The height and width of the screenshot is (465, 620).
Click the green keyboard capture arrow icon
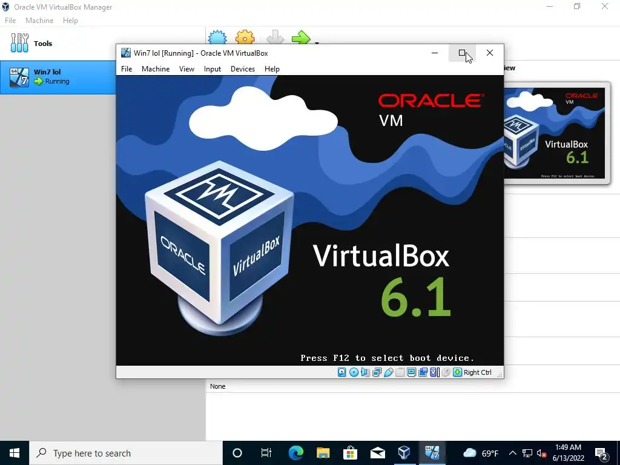click(x=458, y=372)
